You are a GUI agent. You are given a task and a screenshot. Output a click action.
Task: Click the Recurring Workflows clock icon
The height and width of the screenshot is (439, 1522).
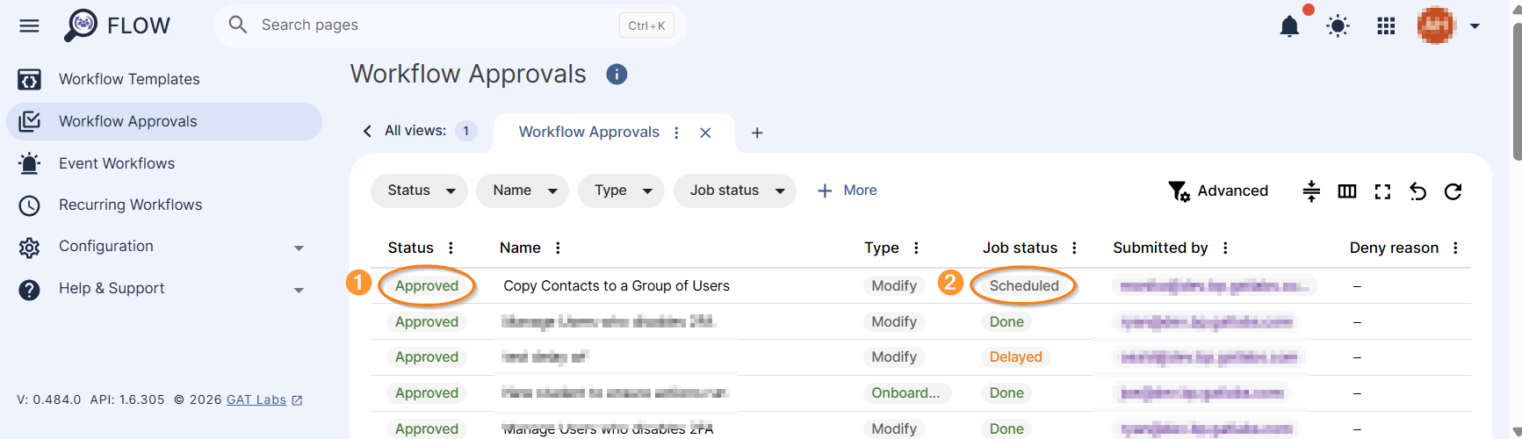coord(29,205)
